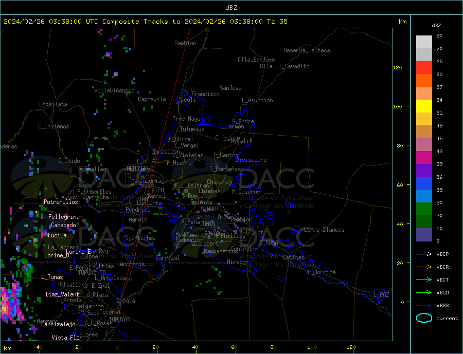The height and width of the screenshot is (354, 463).
Task: Click the Diaz_Valent label
Action: click(x=62, y=294)
